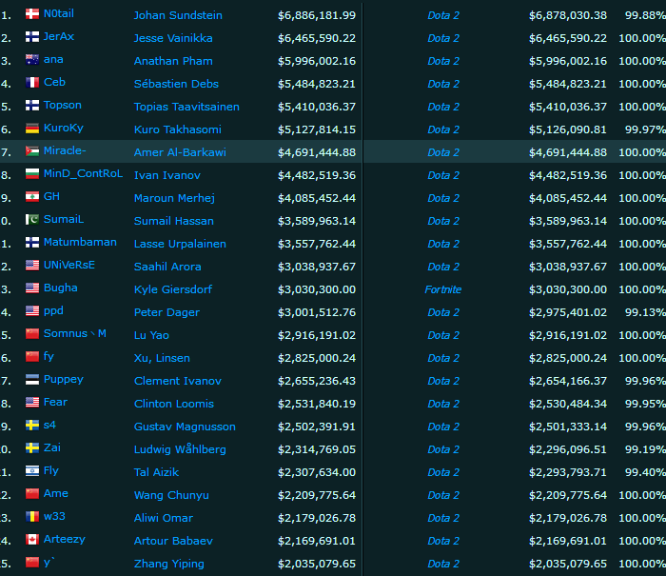This screenshot has width=666, height=576.
Task: Click the Lebanon flag beside GH
Action: (x=32, y=197)
